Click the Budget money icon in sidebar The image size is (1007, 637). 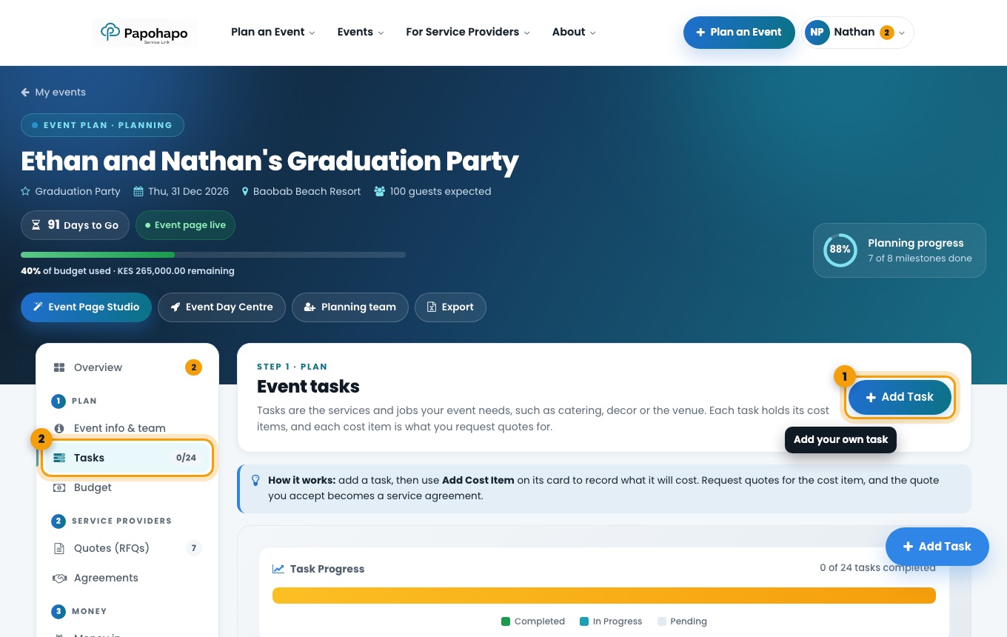point(59,487)
